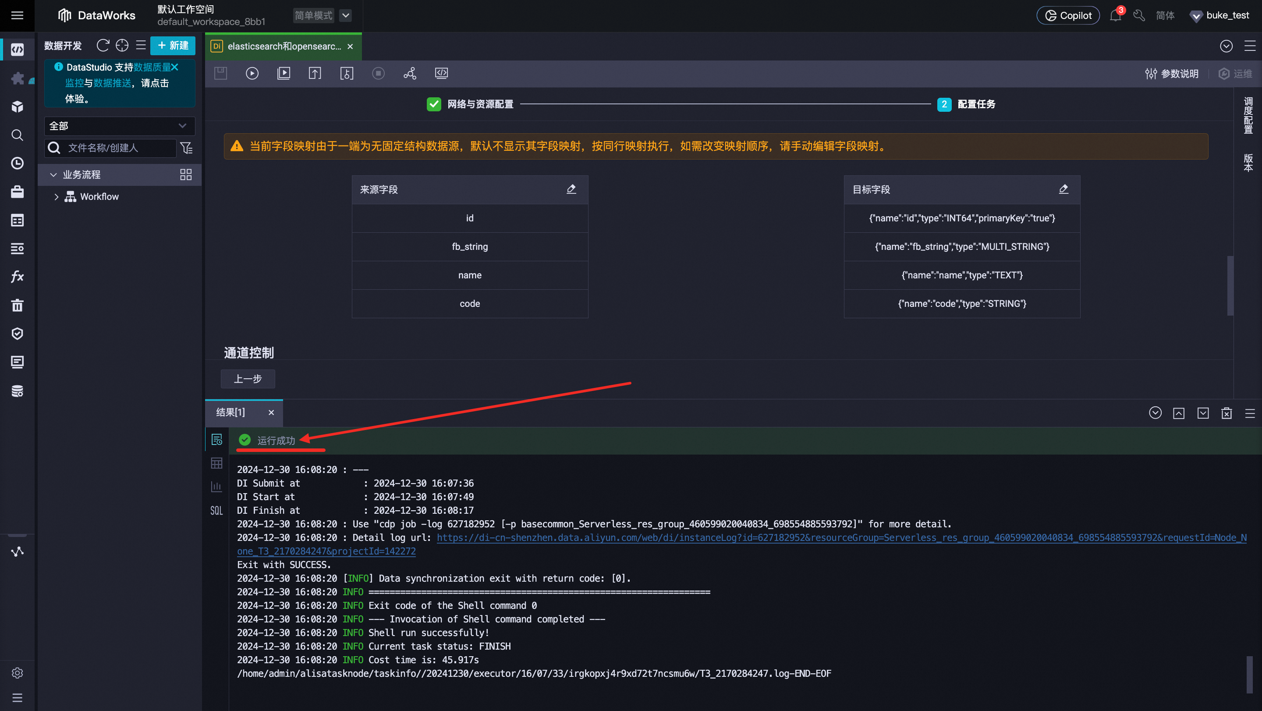The image size is (1262, 711).
Task: Open the table management sidebar icon
Action: click(17, 220)
